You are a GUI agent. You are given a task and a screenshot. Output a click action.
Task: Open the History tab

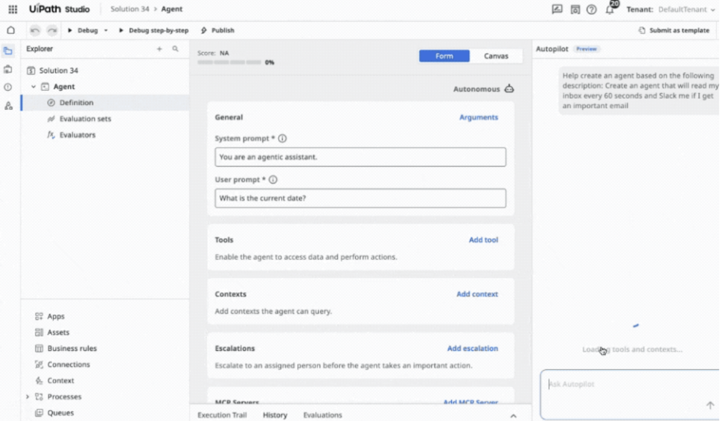[x=274, y=415]
